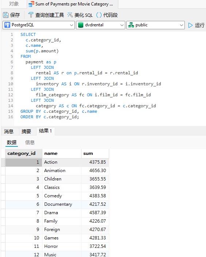Expand the dvdrental database dropdown arrow
This screenshot has width=206, height=257.
coord(122,25)
